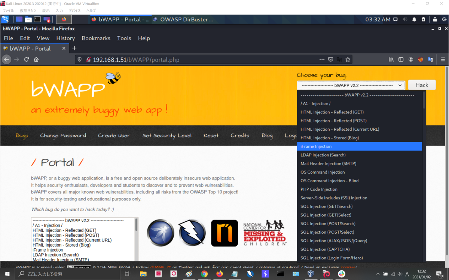Open page actions three-dot menu
This screenshot has height=280, width=449.
tap(322, 59)
